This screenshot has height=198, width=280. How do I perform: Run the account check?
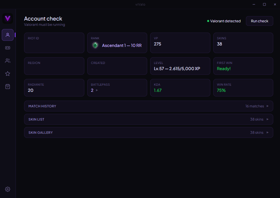coord(259,21)
